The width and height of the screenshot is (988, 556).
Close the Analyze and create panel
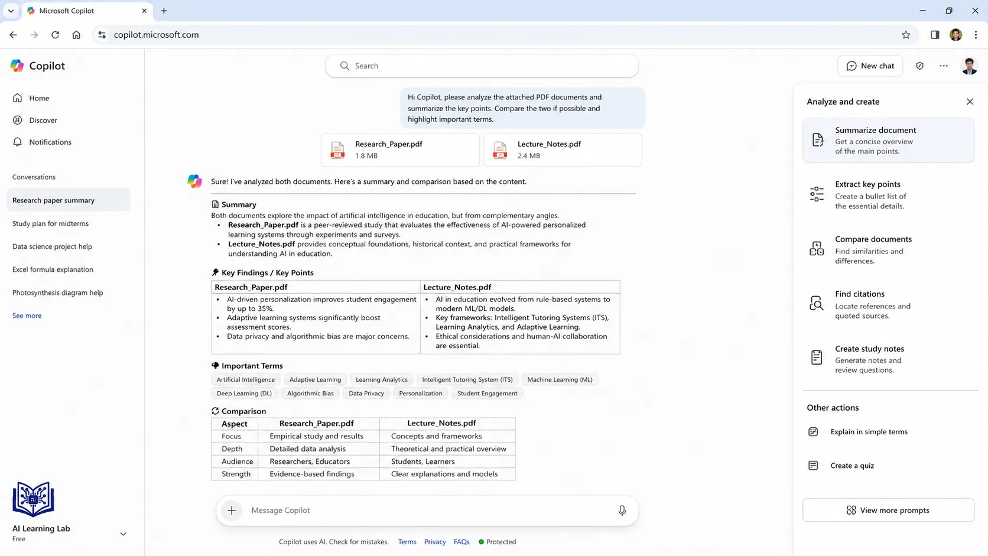pyautogui.click(x=970, y=102)
